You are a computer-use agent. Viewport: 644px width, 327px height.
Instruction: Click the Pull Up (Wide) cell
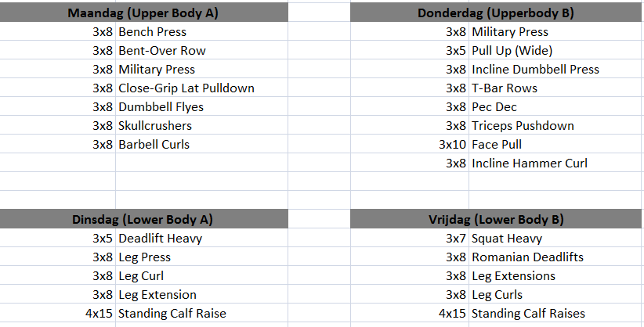(x=512, y=51)
